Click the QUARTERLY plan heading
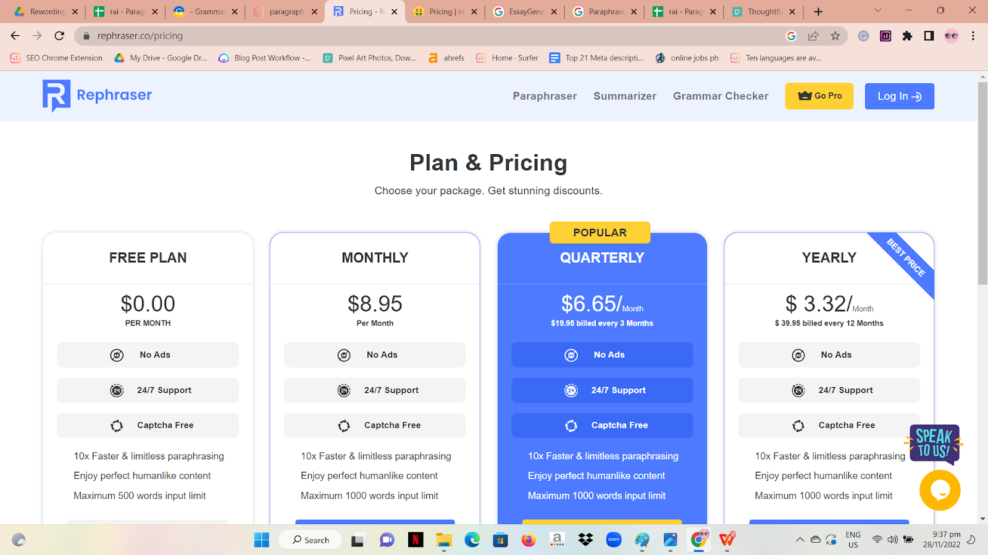This screenshot has height=555, width=988. [602, 258]
